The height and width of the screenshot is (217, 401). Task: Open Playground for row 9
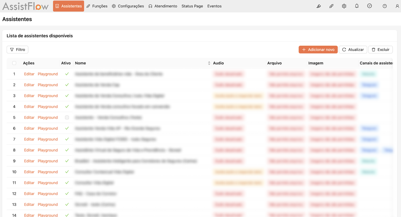(48, 161)
